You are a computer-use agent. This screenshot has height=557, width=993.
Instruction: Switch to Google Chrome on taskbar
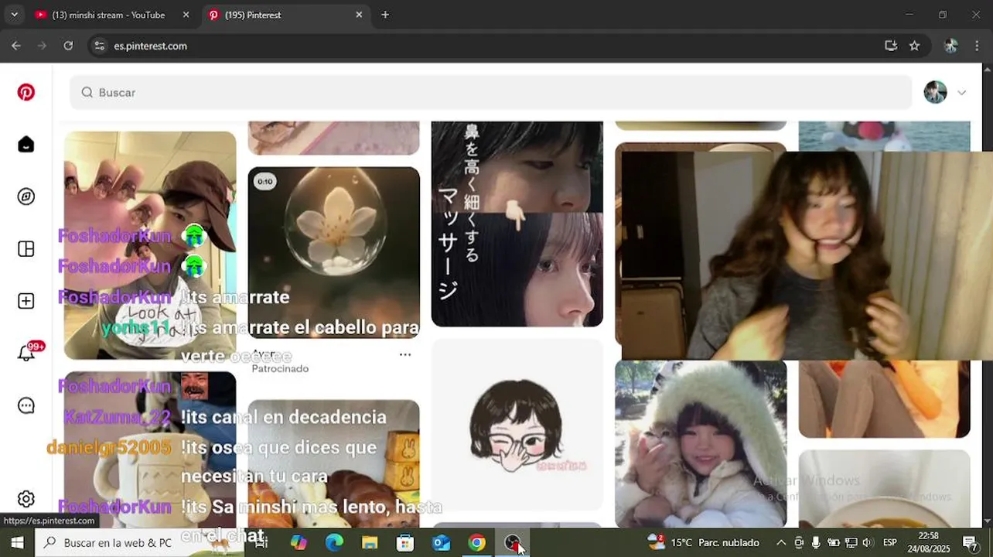pyautogui.click(x=476, y=543)
